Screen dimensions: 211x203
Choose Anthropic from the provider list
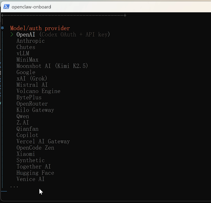[x=31, y=41]
